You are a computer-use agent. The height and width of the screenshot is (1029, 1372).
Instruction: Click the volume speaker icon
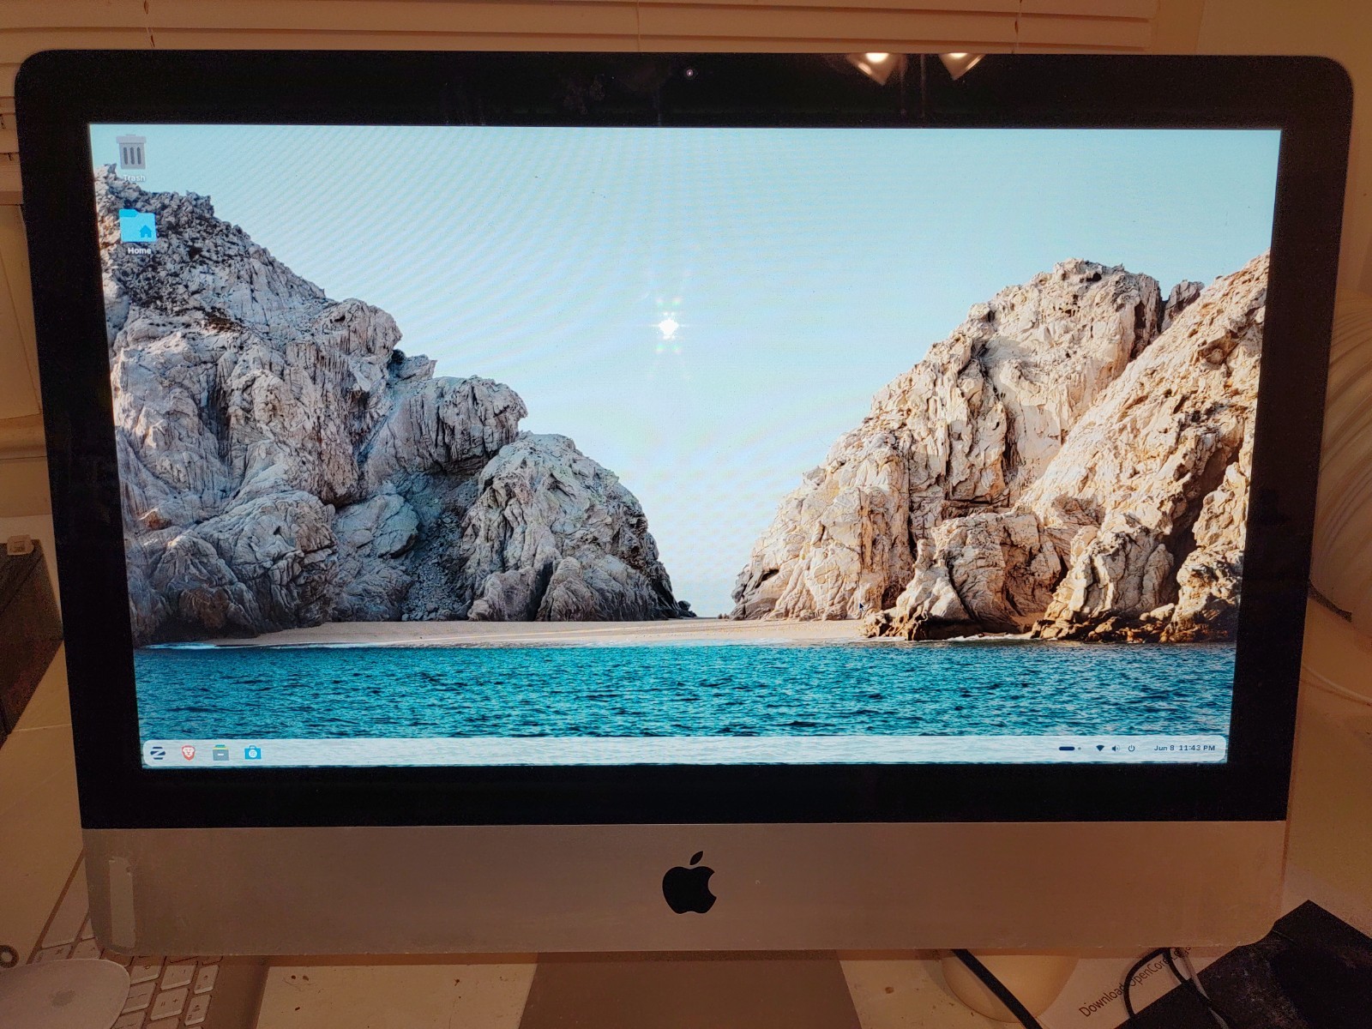(x=1116, y=749)
